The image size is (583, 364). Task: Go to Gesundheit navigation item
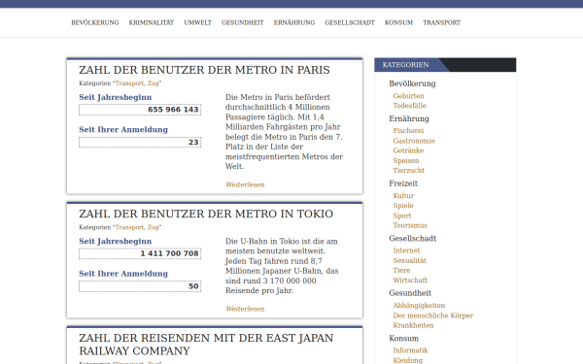click(x=242, y=22)
